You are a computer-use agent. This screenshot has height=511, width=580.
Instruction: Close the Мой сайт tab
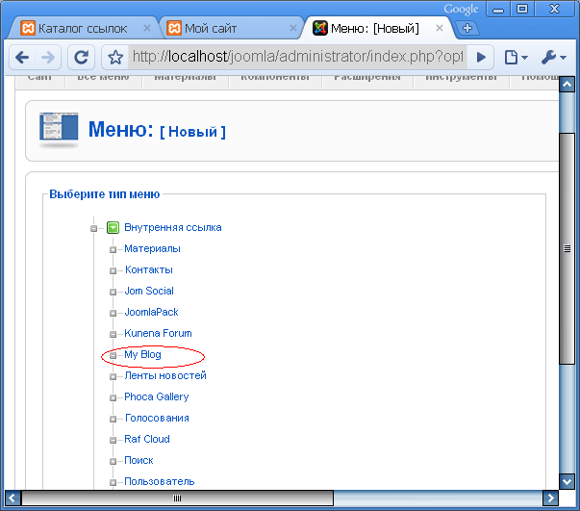pyautogui.click(x=293, y=28)
